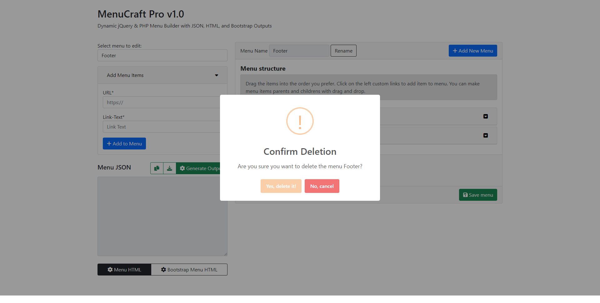Screen dimensions: 600x303
Task: Click the delete confirmation question text
Action: [300, 166]
